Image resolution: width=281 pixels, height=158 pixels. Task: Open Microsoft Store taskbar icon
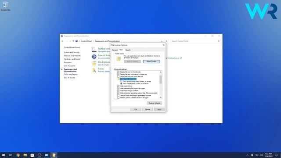(x=32, y=155)
